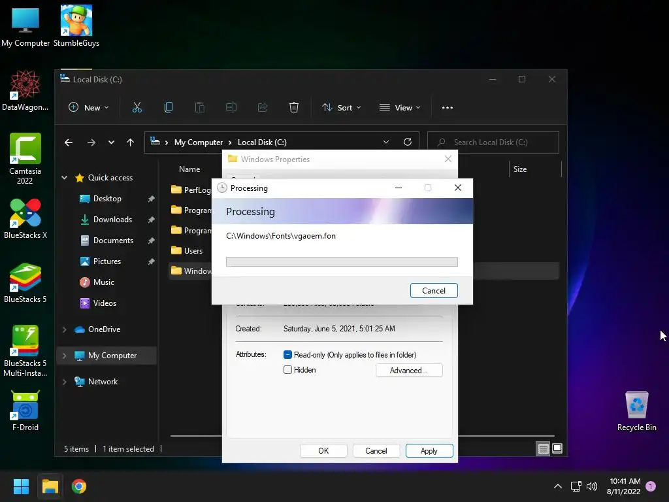The image size is (669, 502).
Task: Open address bar history dropdown
Action: (x=385, y=142)
